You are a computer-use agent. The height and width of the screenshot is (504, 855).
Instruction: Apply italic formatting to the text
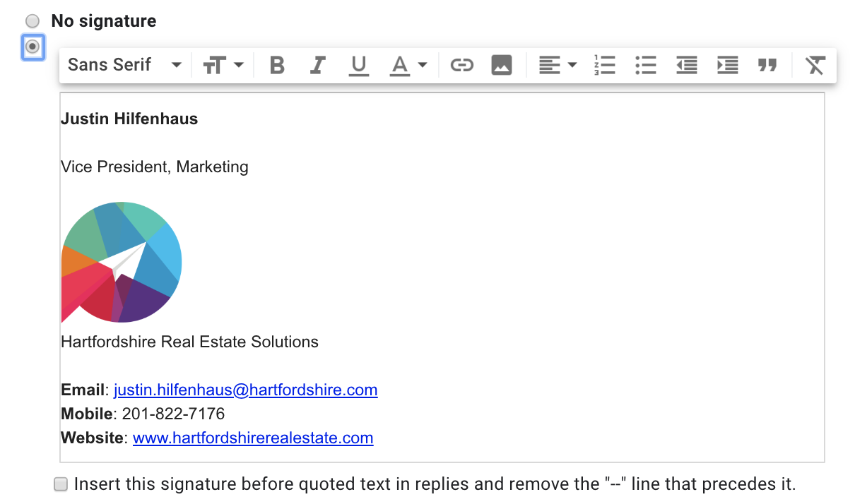pyautogui.click(x=317, y=64)
